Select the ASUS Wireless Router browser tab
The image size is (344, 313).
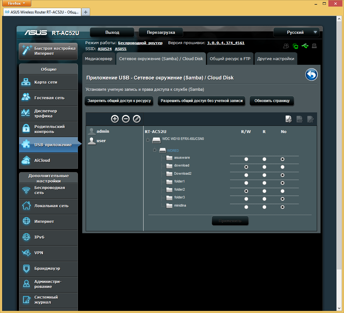pyautogui.click(x=42, y=12)
